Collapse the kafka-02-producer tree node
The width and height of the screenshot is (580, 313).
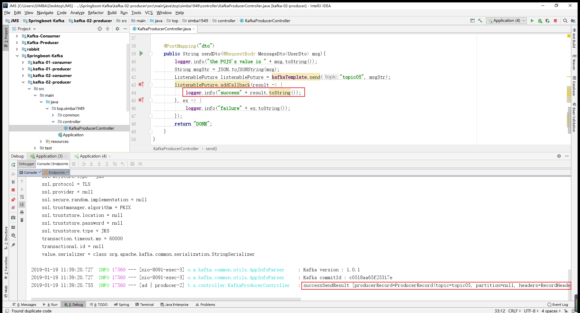coord(23,82)
